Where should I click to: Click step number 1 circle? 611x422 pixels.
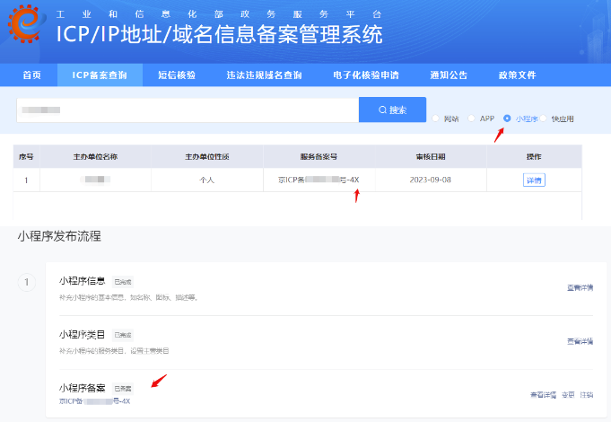point(27,283)
